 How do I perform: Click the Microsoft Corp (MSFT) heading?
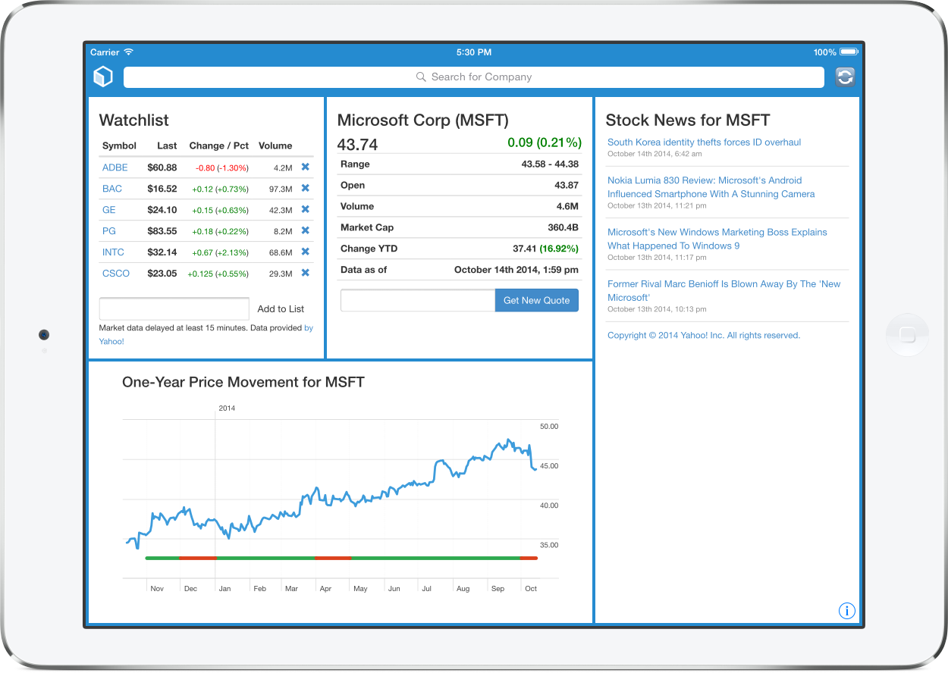(x=423, y=120)
